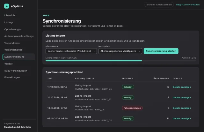Open the Übersicht page in the sidebar
204x132 pixels.
pos(10,15)
